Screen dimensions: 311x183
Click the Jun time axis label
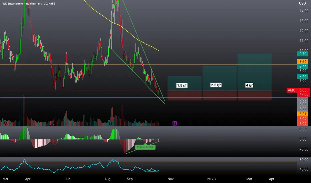pos(68,179)
